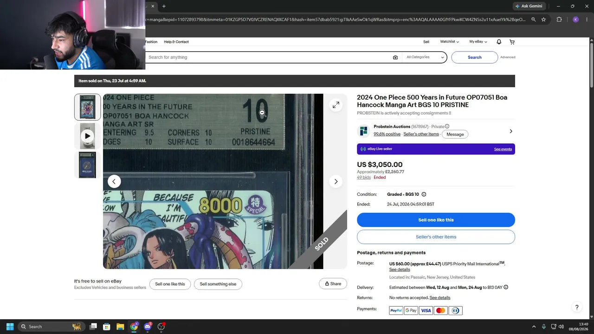Open Discord from the taskbar
Viewport: 594px width, 334px height.
pyautogui.click(x=148, y=327)
